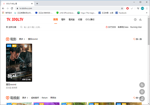This screenshot has width=150, height=105.
Task: Open the rankings bar chart icon
Action: (x=140, y=20)
